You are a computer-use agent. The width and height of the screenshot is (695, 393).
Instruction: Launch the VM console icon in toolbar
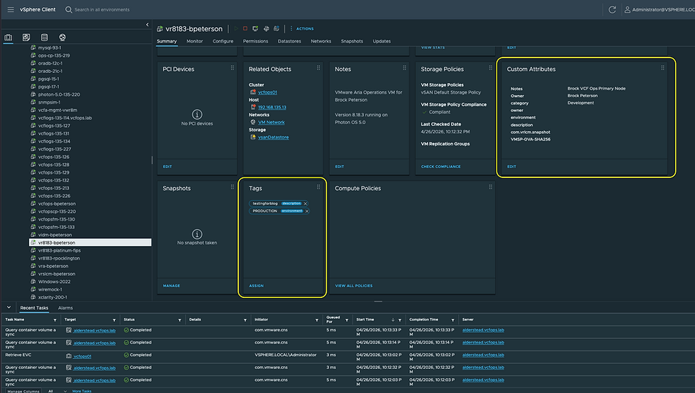(x=255, y=28)
